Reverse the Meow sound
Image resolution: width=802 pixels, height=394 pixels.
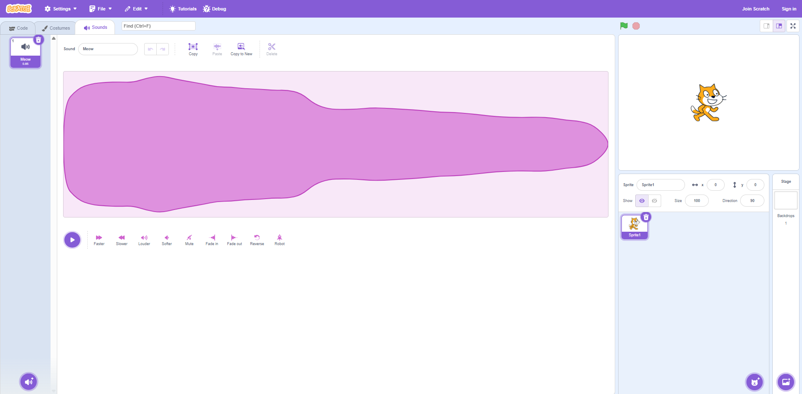[257, 240]
